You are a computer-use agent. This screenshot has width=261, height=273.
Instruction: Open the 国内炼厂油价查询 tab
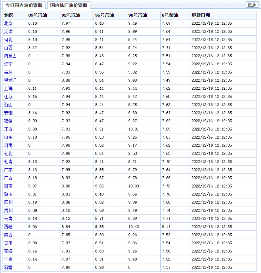69,5
